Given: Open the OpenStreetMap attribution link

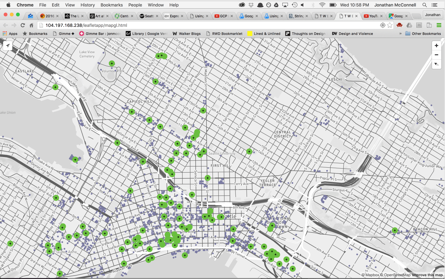Looking at the screenshot, I should pyautogui.click(x=395, y=275).
